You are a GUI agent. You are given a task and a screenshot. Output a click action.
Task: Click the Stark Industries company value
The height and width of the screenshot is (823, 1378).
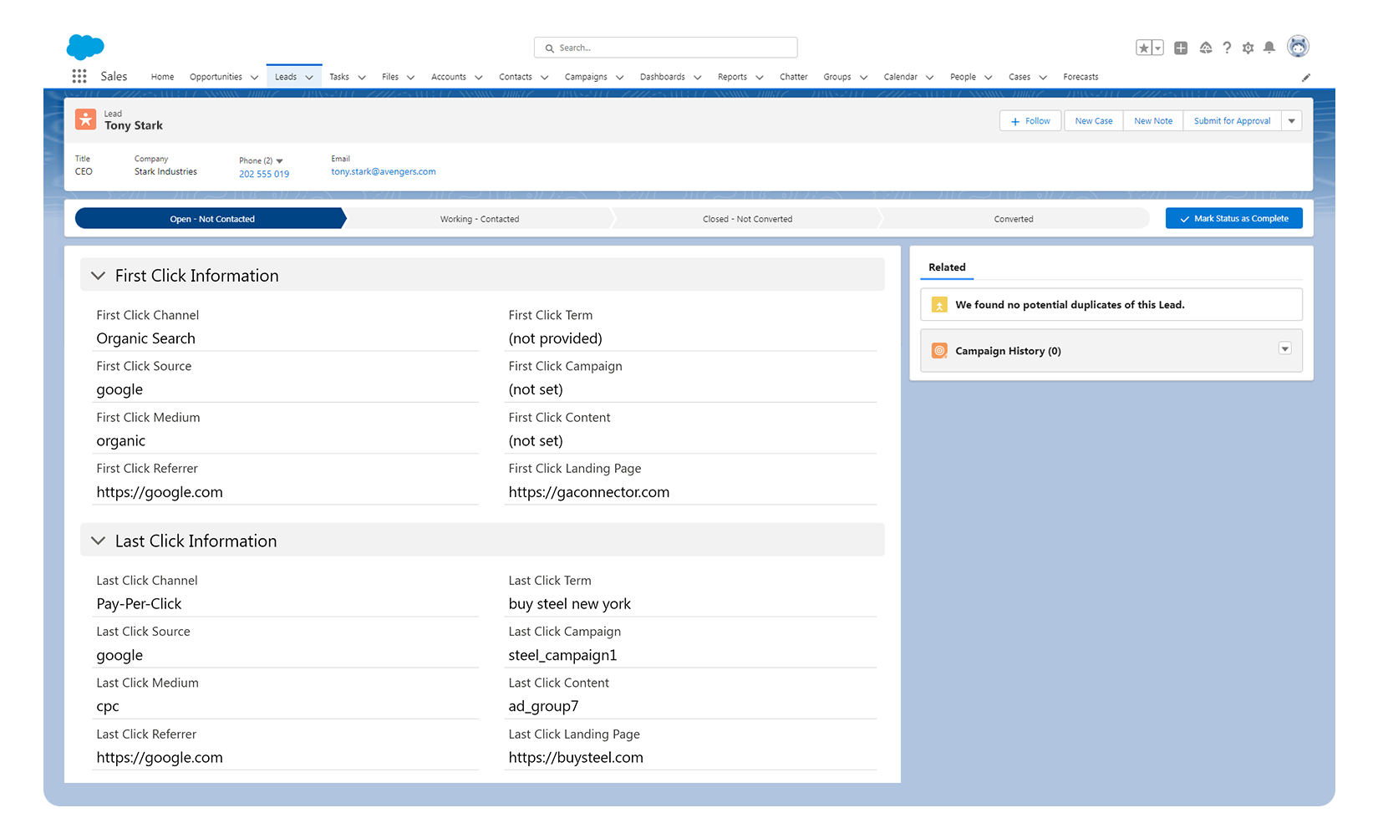pyautogui.click(x=165, y=171)
